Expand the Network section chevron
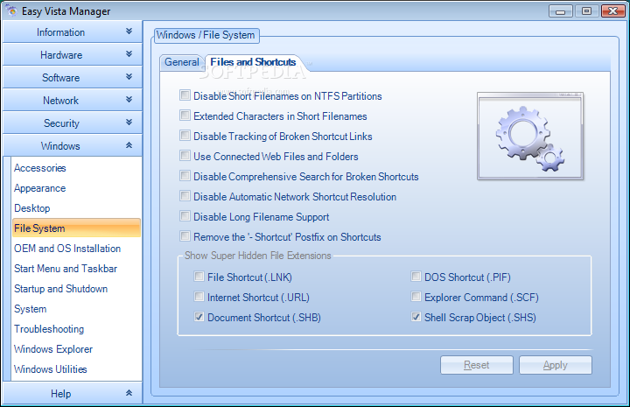The width and height of the screenshot is (630, 407). [x=129, y=99]
